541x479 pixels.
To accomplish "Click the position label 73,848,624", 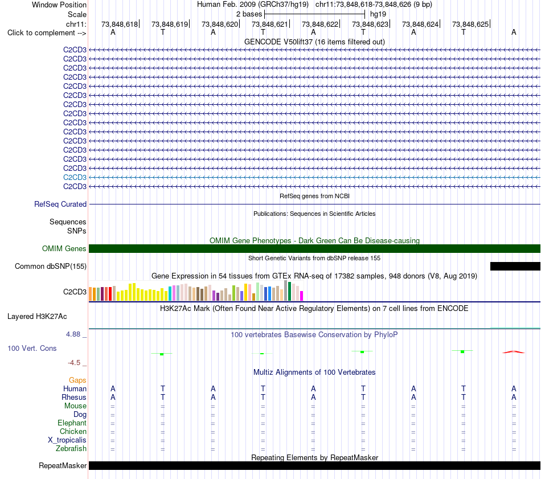I will click(x=420, y=24).
